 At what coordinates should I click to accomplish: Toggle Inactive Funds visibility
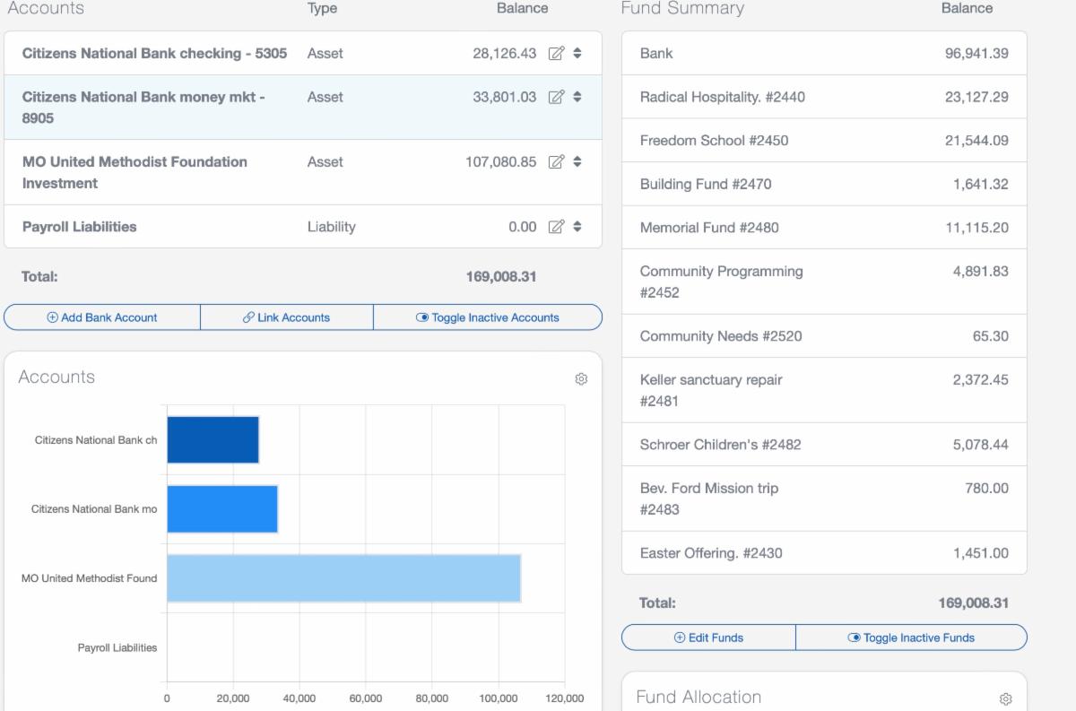pos(911,637)
